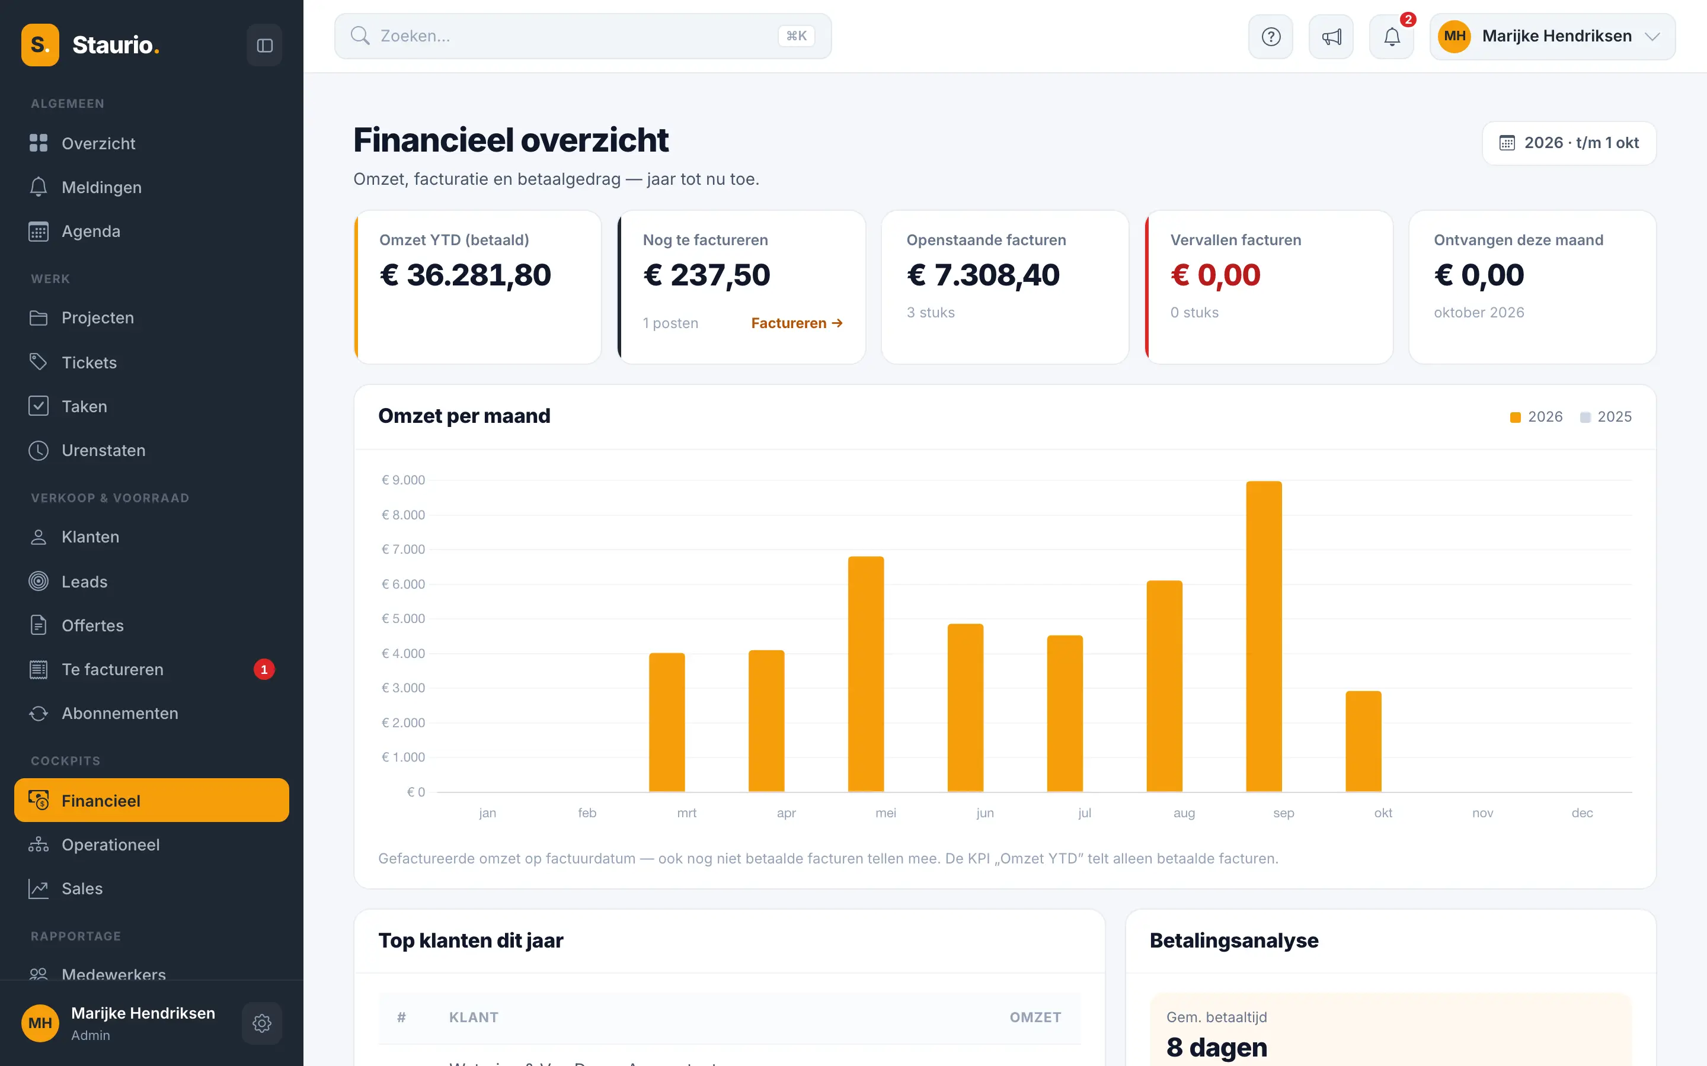Screen dimensions: 1707x1066
Task: Open Projecten in the sidebar
Action: click(x=152, y=318)
